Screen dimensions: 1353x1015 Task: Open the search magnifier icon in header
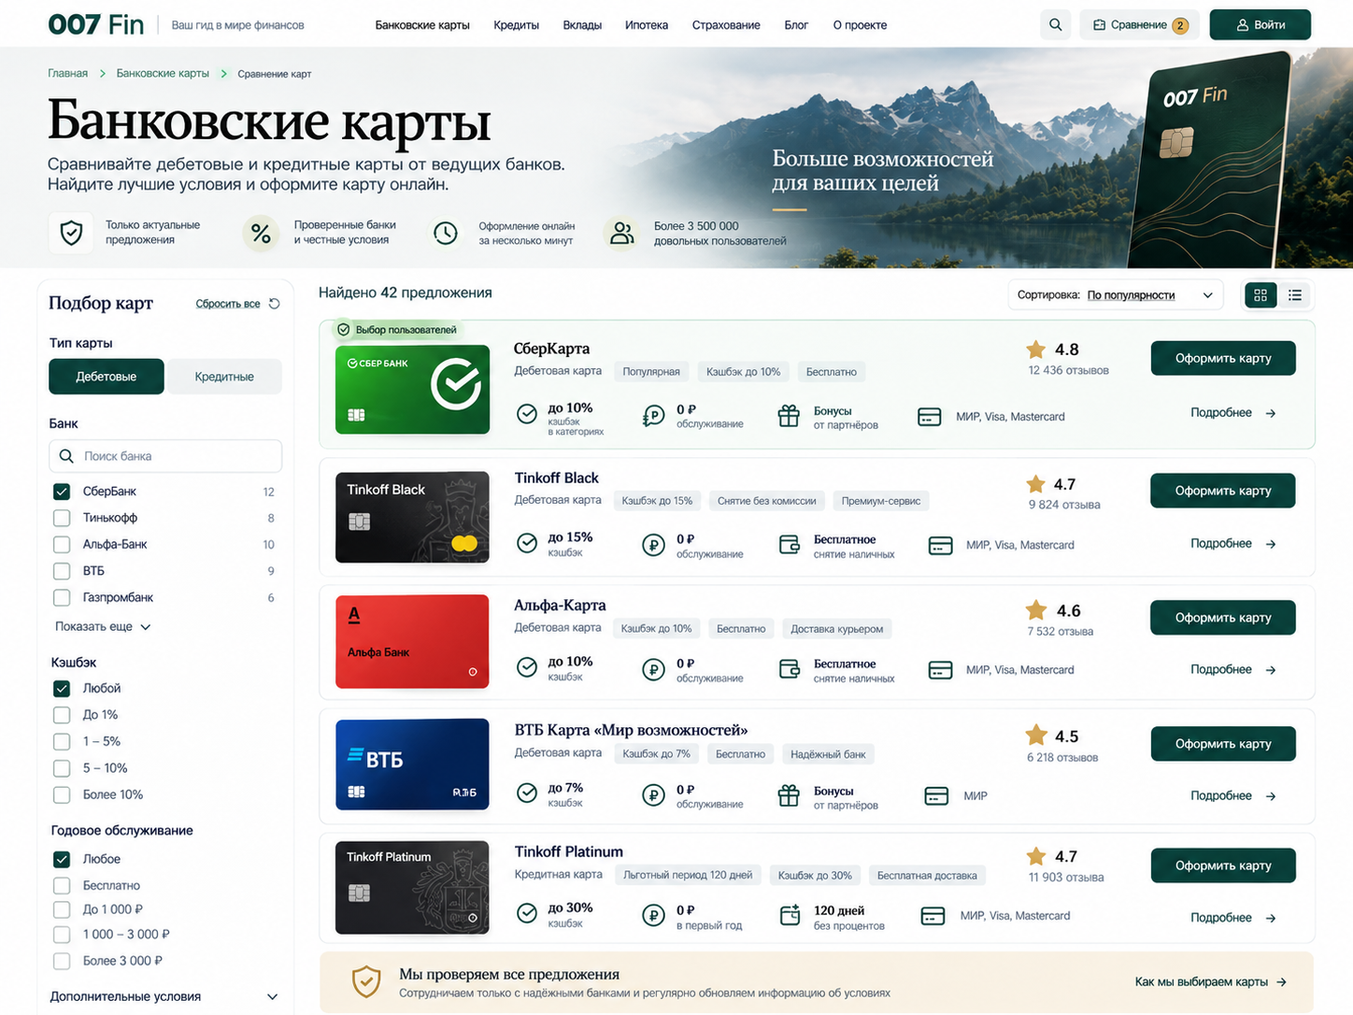click(1055, 25)
